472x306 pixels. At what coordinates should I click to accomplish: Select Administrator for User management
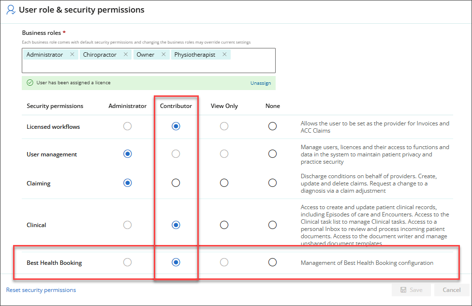tap(127, 154)
